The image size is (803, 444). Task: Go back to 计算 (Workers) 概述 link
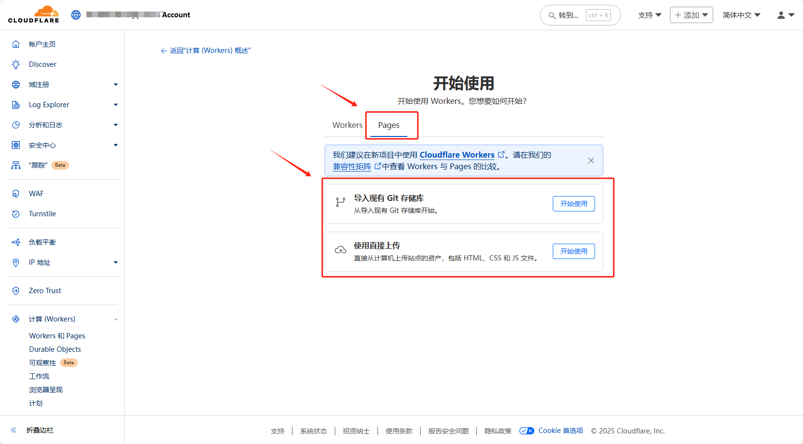pyautogui.click(x=206, y=50)
